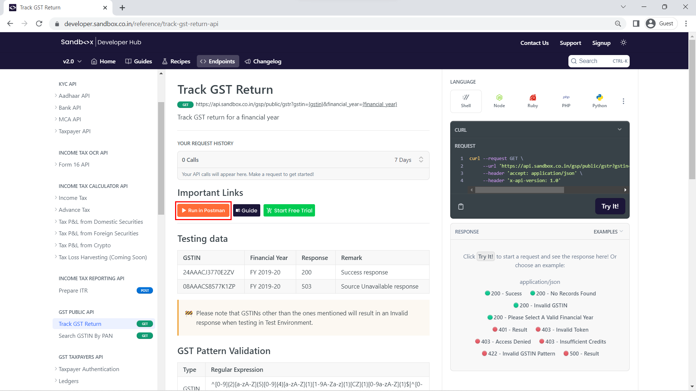Click the Run in Postman button
This screenshot has height=391, width=696.
point(203,210)
